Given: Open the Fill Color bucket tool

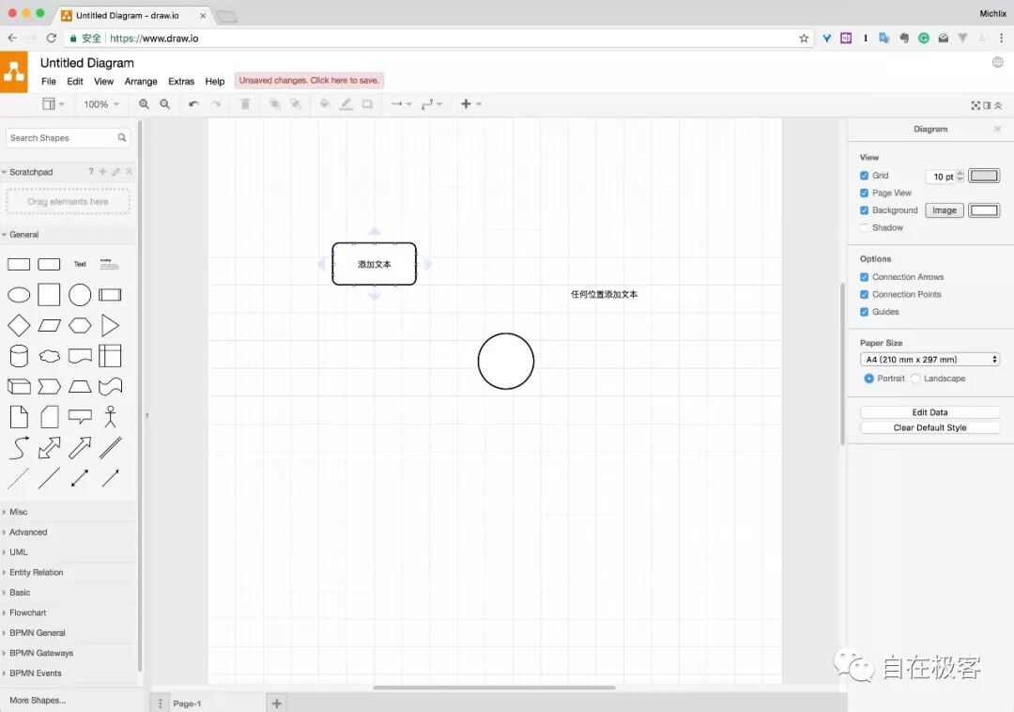Looking at the screenshot, I should 325,104.
